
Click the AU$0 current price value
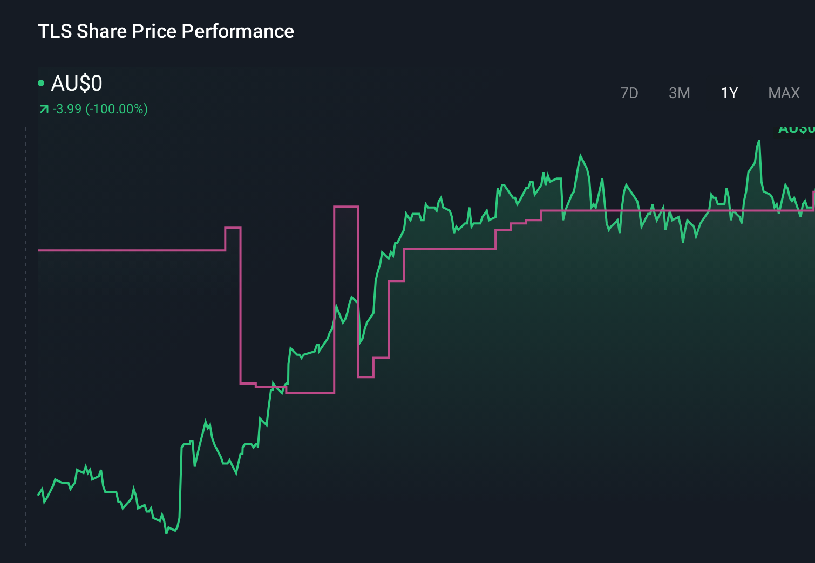click(77, 84)
